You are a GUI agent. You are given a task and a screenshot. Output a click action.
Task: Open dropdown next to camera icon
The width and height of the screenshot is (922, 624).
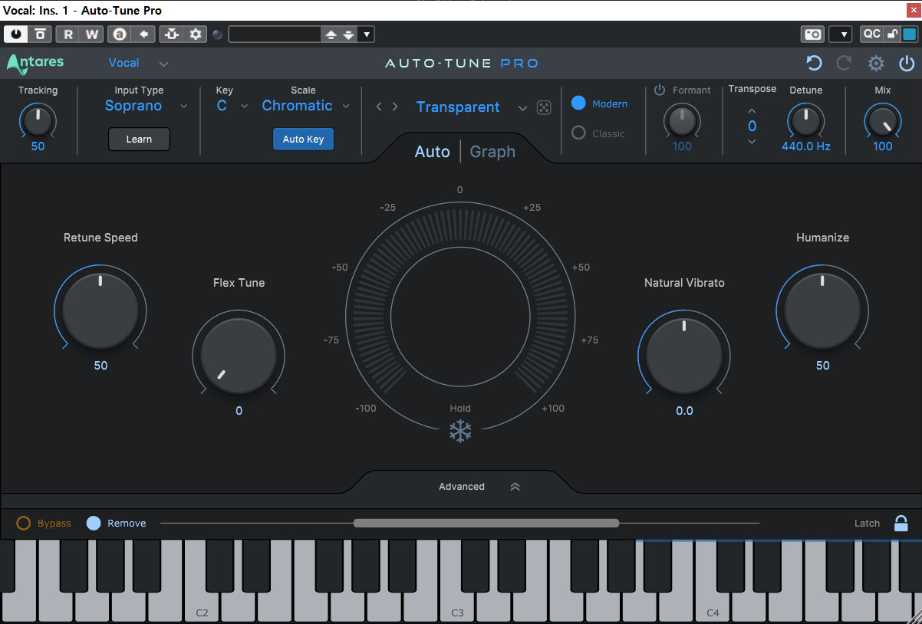(x=841, y=34)
